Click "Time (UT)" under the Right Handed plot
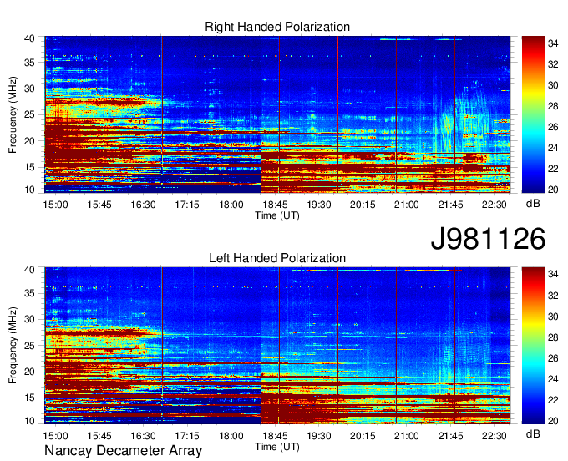 click(x=277, y=215)
